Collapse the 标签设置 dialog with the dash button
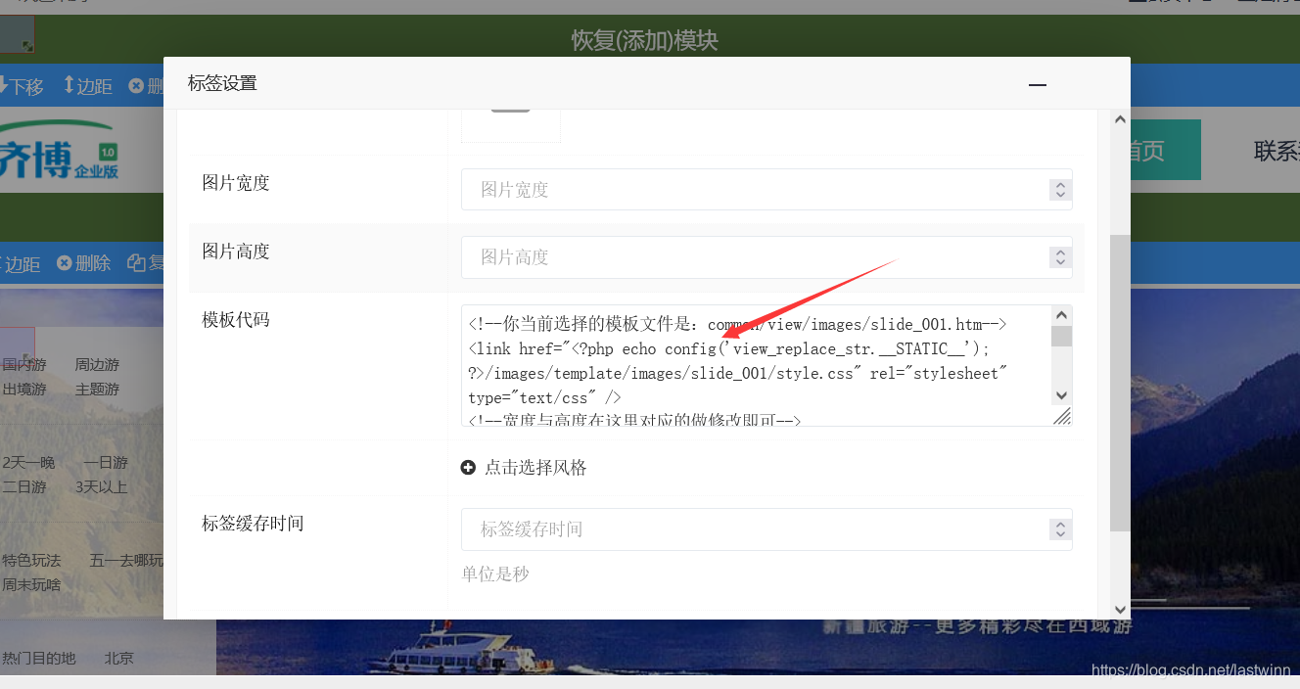This screenshot has height=689, width=1300. click(1038, 84)
